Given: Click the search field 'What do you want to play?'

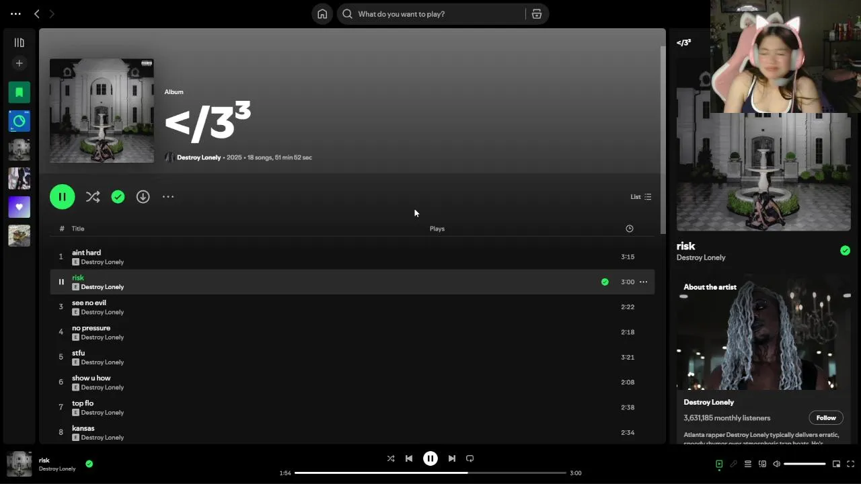Looking at the screenshot, I should [430, 13].
